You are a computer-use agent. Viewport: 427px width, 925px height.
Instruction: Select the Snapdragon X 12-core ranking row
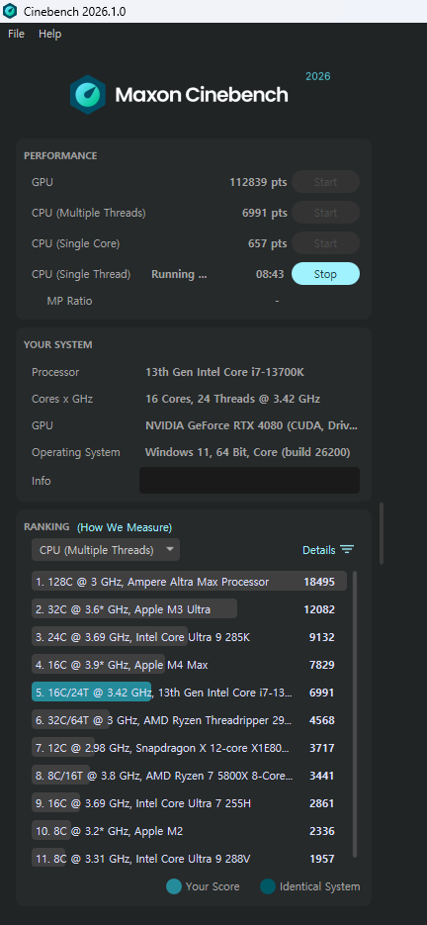click(x=189, y=748)
